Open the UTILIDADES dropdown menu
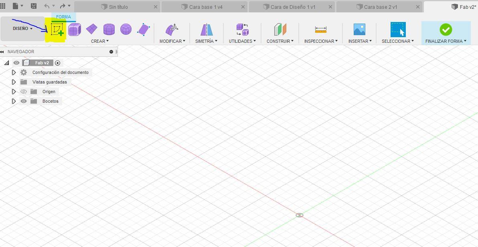Screen dimensions: 478x247 (242, 41)
